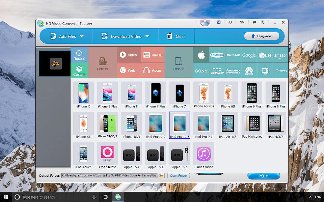Click the disc burner icon in title bar

point(205,23)
